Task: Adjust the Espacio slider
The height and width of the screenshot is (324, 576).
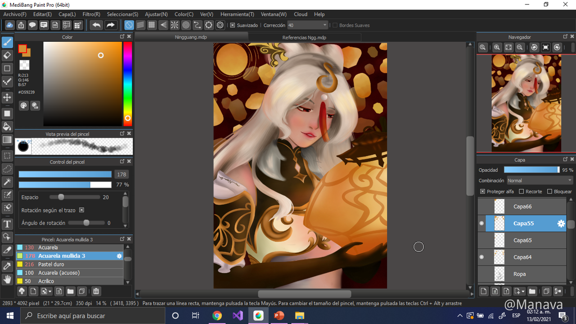Action: [x=75, y=197]
